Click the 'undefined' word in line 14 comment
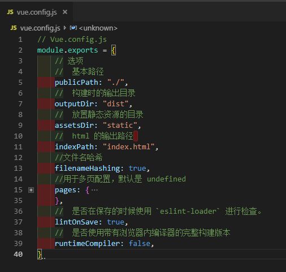The image size is (286, 272). coord(166,179)
